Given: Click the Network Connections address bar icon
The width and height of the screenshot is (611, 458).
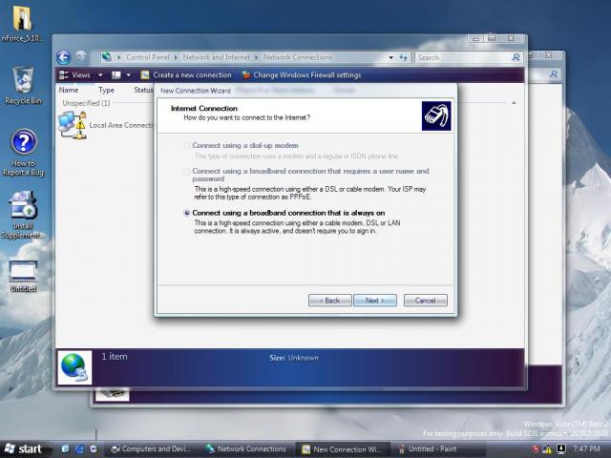Looking at the screenshot, I should coord(106,57).
